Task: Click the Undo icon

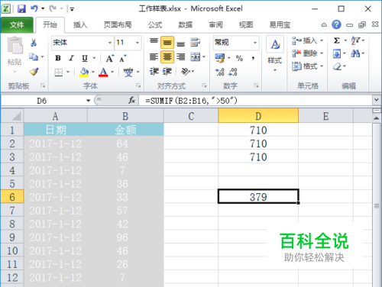Action: click(x=34, y=9)
